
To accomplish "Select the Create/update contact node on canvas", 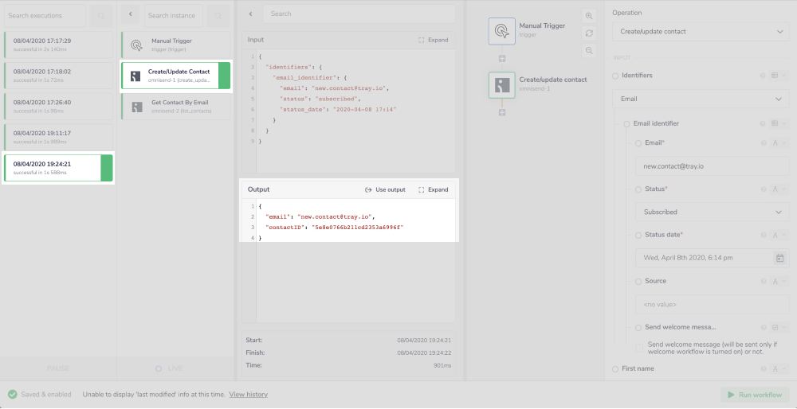I will tap(502, 85).
